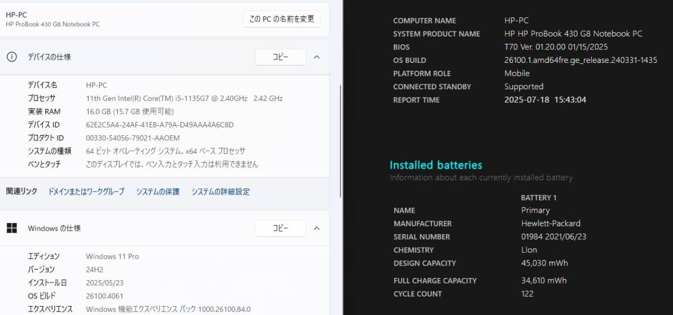Select the BIOS T70 Ver. 01.20.00 value
The width and height of the screenshot is (673, 315).
pos(556,47)
